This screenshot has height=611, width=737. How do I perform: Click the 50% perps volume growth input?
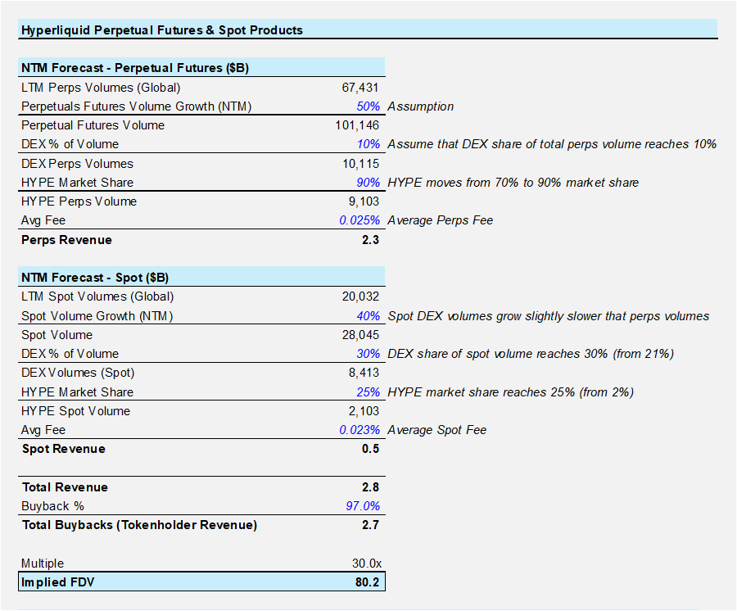(368, 106)
